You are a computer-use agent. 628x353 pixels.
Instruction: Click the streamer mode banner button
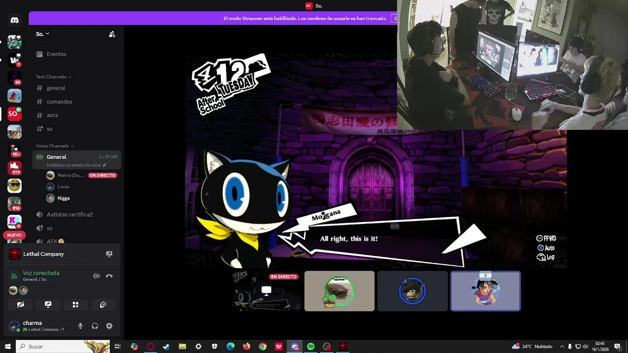395,19
